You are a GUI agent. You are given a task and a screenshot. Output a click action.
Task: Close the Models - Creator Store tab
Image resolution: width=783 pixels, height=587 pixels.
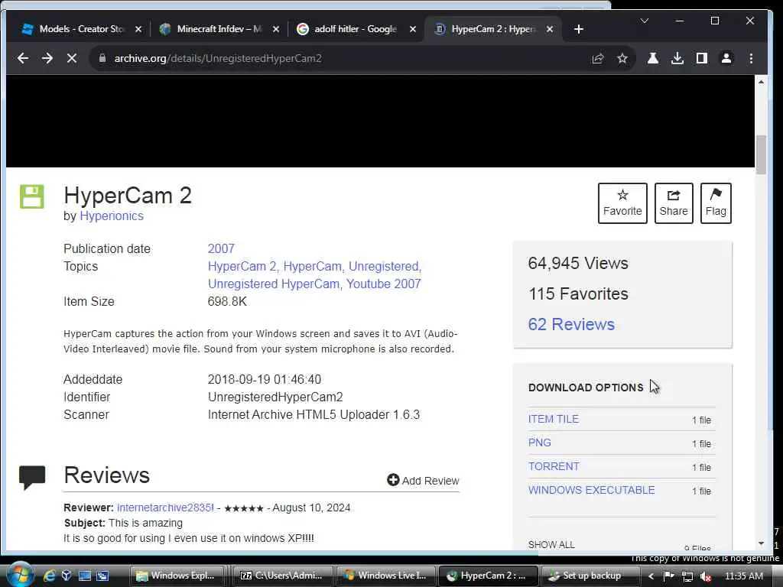point(138,30)
